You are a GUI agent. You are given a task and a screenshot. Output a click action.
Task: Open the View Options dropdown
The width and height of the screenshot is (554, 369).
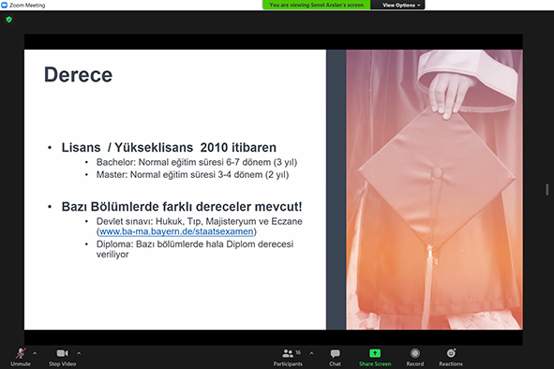point(401,5)
